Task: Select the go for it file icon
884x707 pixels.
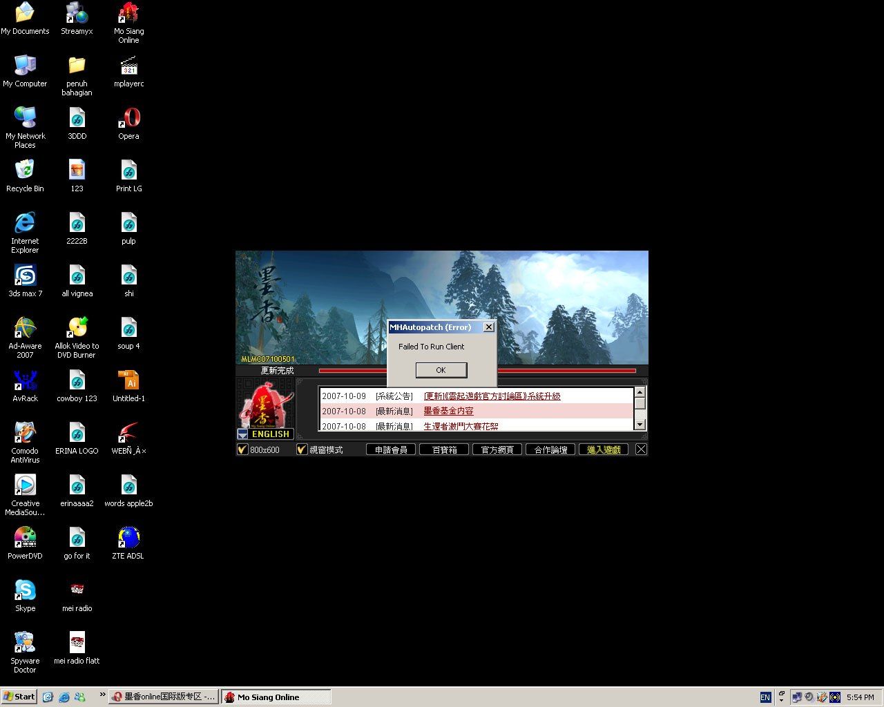Action: [77, 544]
